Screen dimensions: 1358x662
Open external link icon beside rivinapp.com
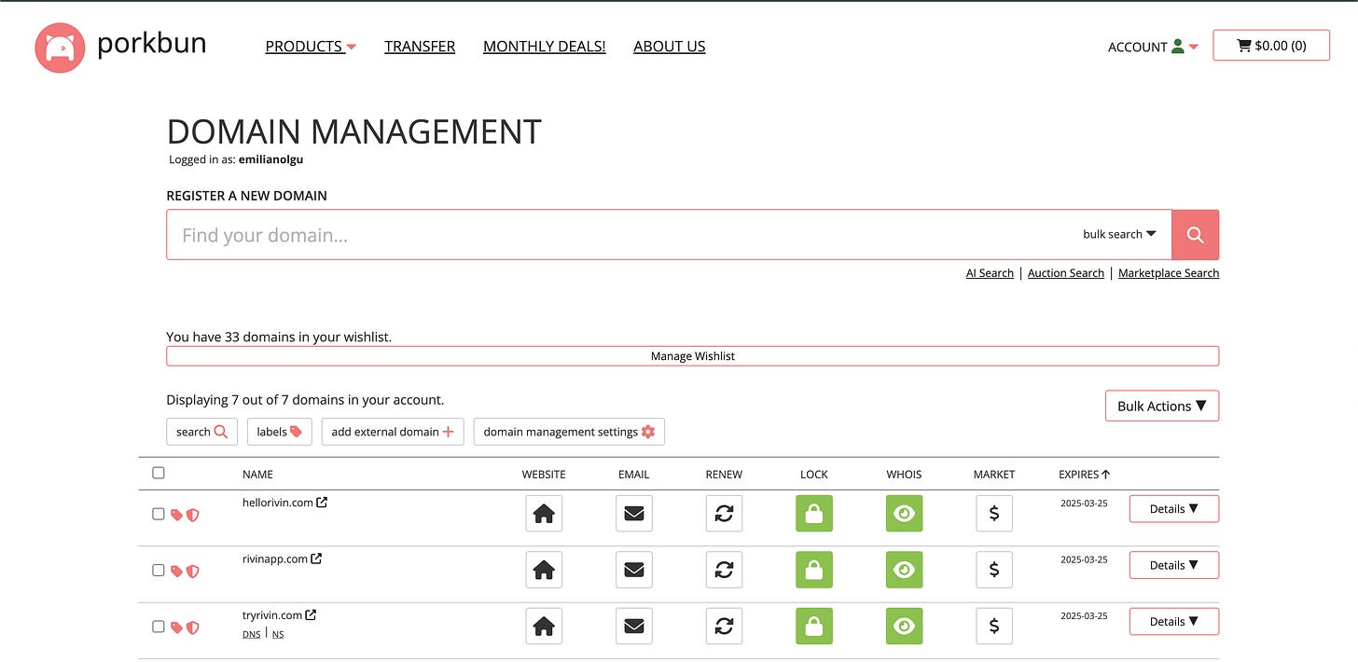click(316, 559)
